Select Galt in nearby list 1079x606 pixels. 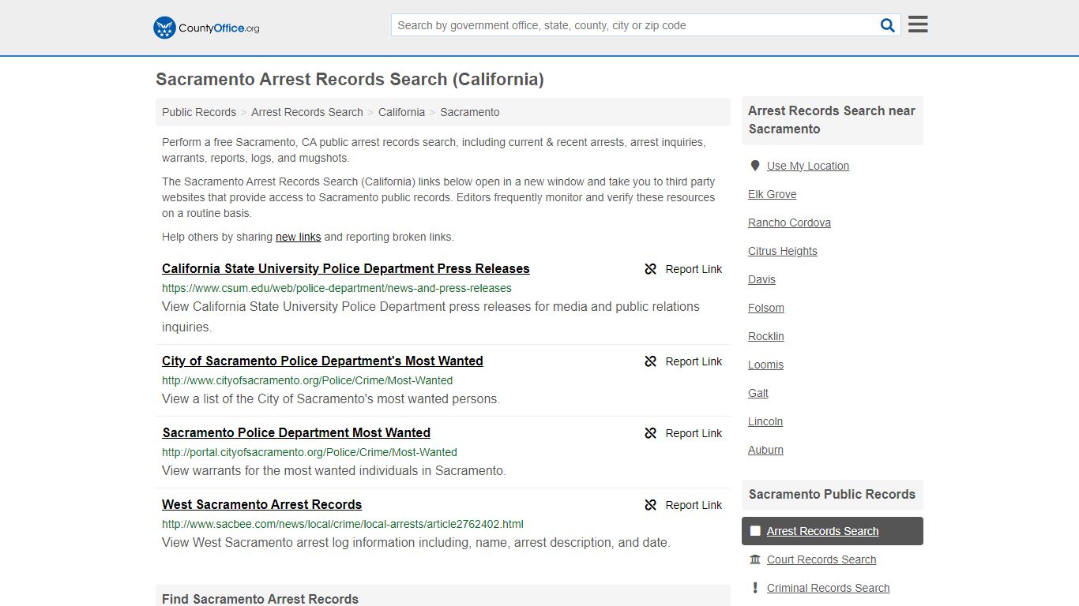tap(758, 393)
